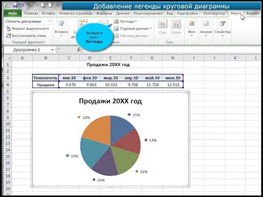The height and width of the screenshot is (197, 263).
Task: Expand the Name Box dropdown arrow
Action: 52,50
